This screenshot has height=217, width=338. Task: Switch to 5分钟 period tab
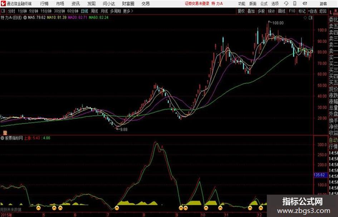pos(34,11)
